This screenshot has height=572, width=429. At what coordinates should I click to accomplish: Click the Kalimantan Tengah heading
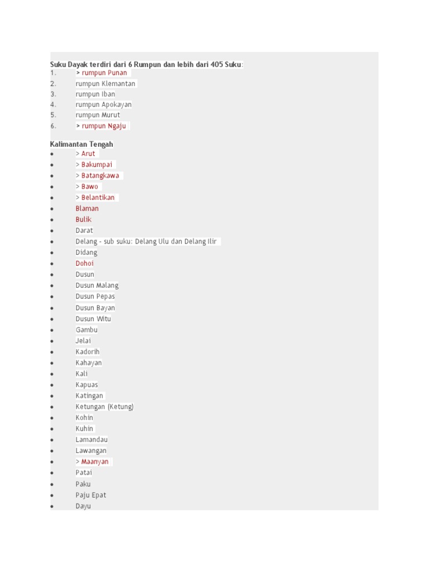click(82, 144)
